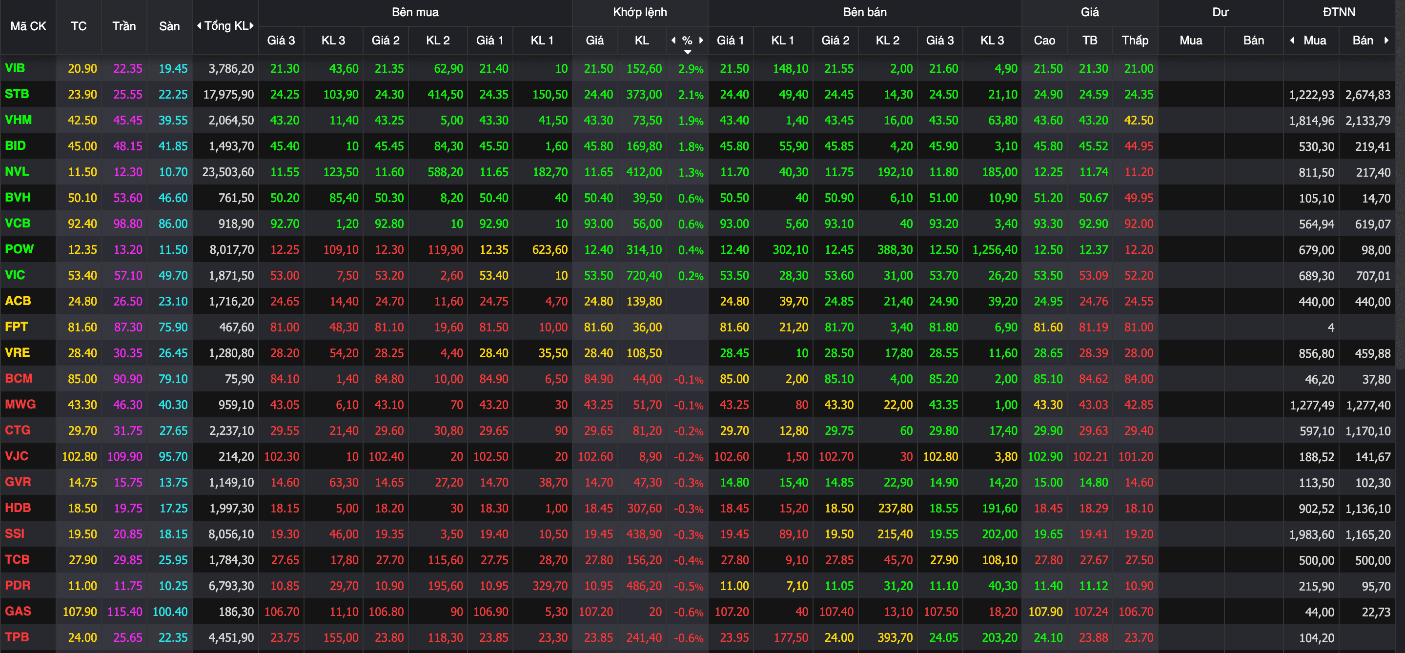1405x653 pixels.
Task: Toggle the sort-descending triangle under % column
Action: (687, 52)
